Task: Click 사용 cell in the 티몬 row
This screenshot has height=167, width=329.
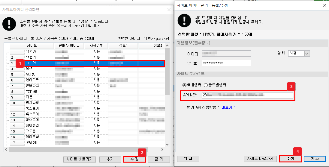Action: 96,97
